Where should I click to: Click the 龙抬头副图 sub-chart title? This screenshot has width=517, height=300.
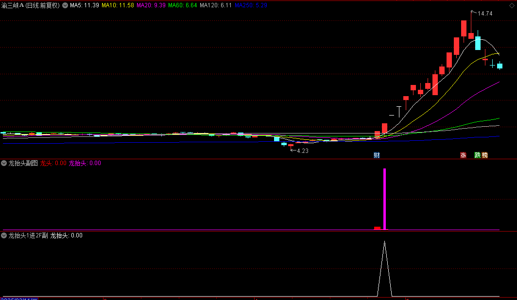(23, 163)
